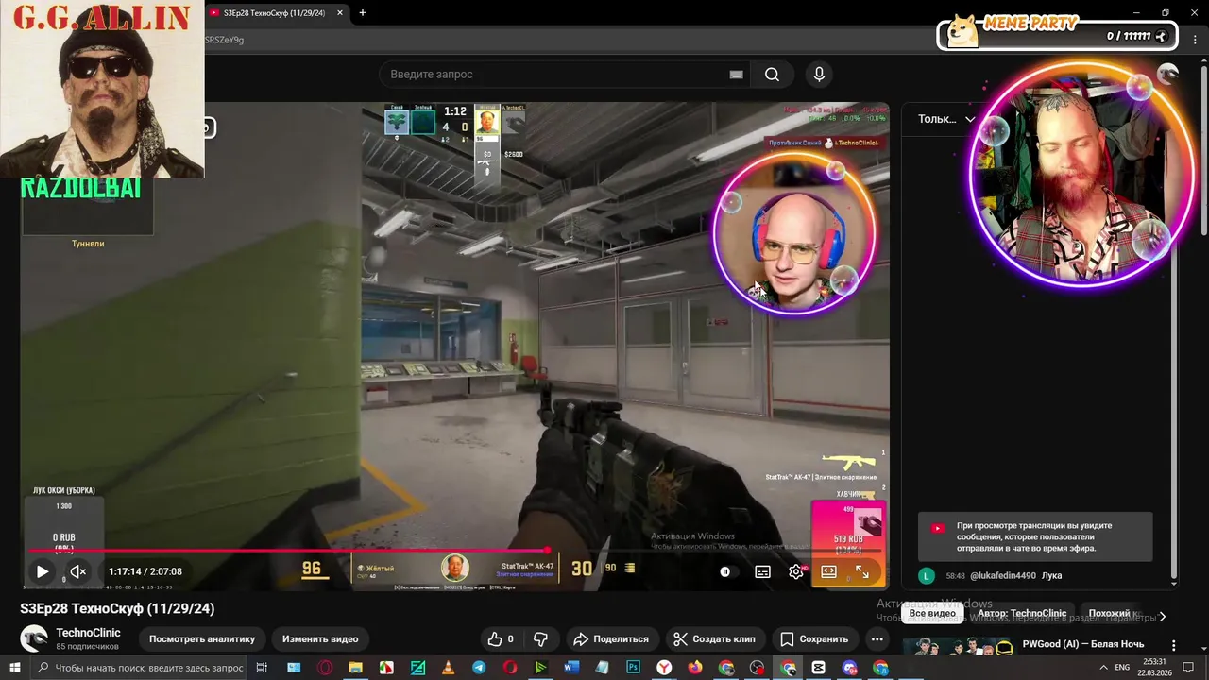Click Изменить видео button
This screenshot has width=1209, height=680.
coord(320,639)
